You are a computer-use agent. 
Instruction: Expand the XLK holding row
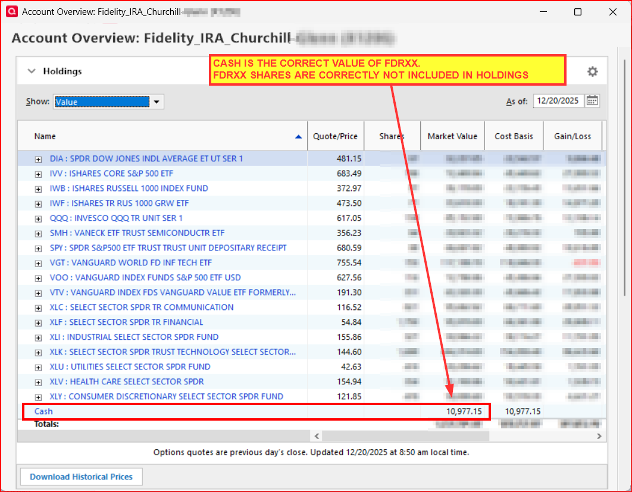tap(38, 353)
